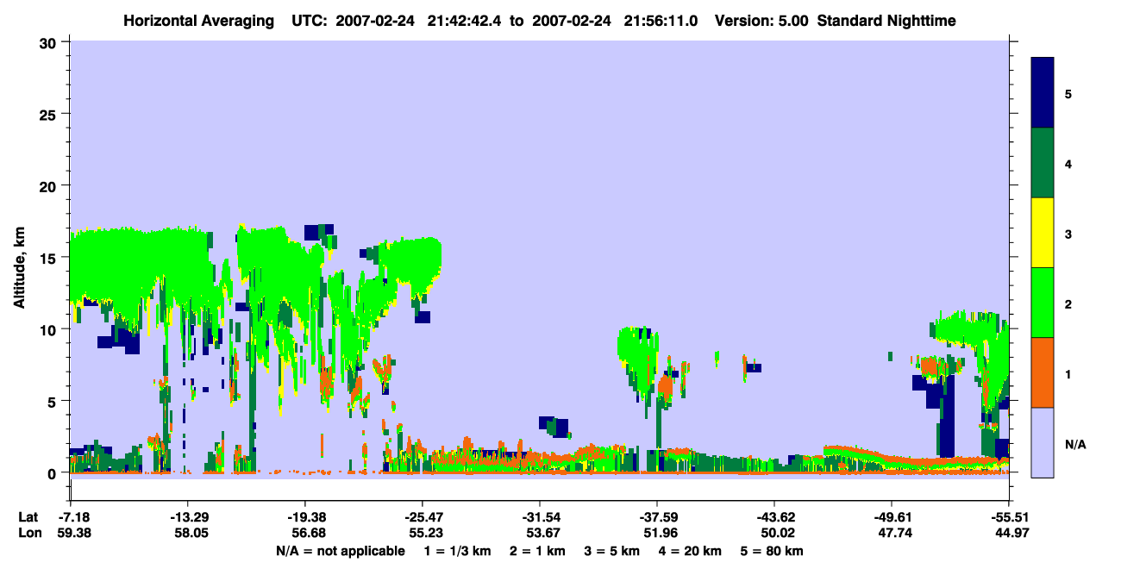Click latitude value -49.61

click(891, 517)
